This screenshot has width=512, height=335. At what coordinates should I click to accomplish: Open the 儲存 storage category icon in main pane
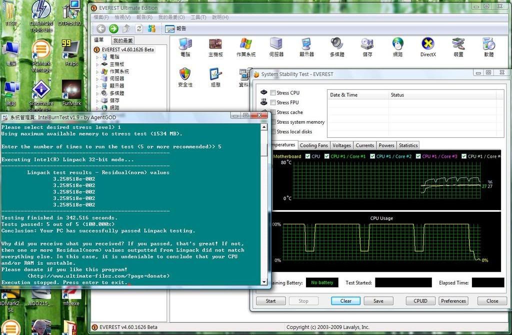point(367,47)
